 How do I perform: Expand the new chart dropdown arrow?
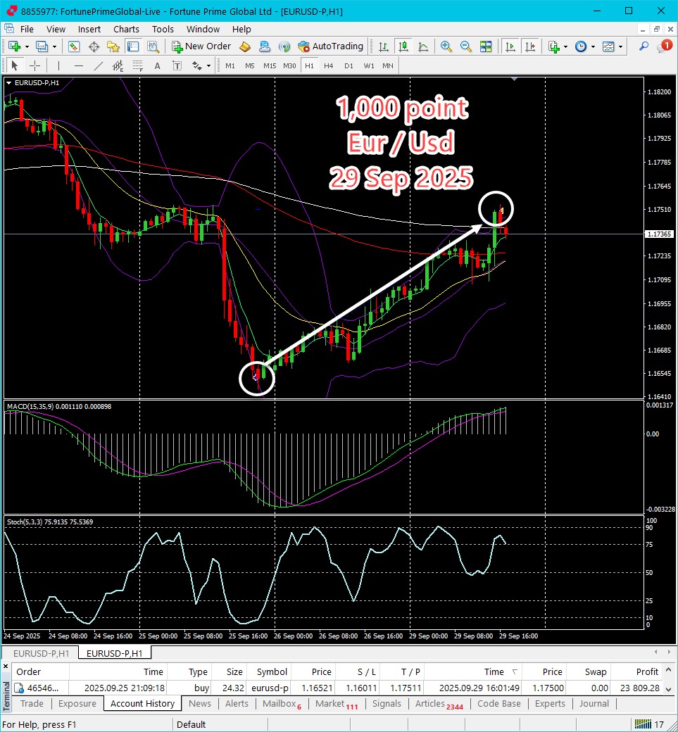click(x=27, y=46)
